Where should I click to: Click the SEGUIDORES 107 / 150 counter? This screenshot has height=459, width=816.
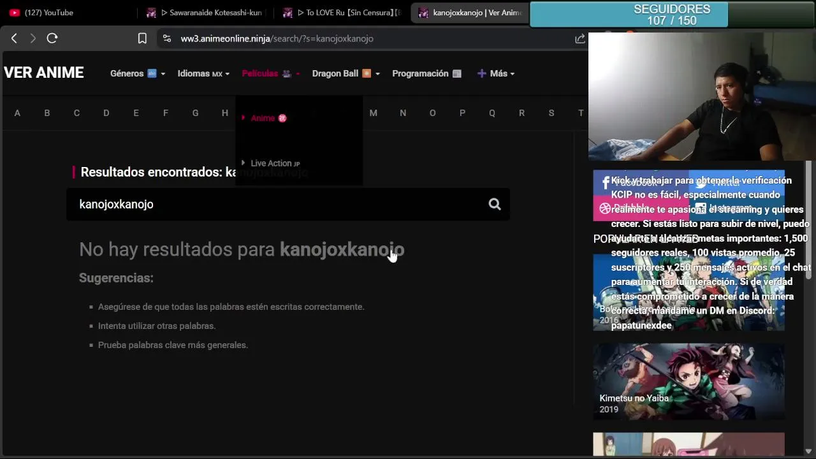click(672, 15)
